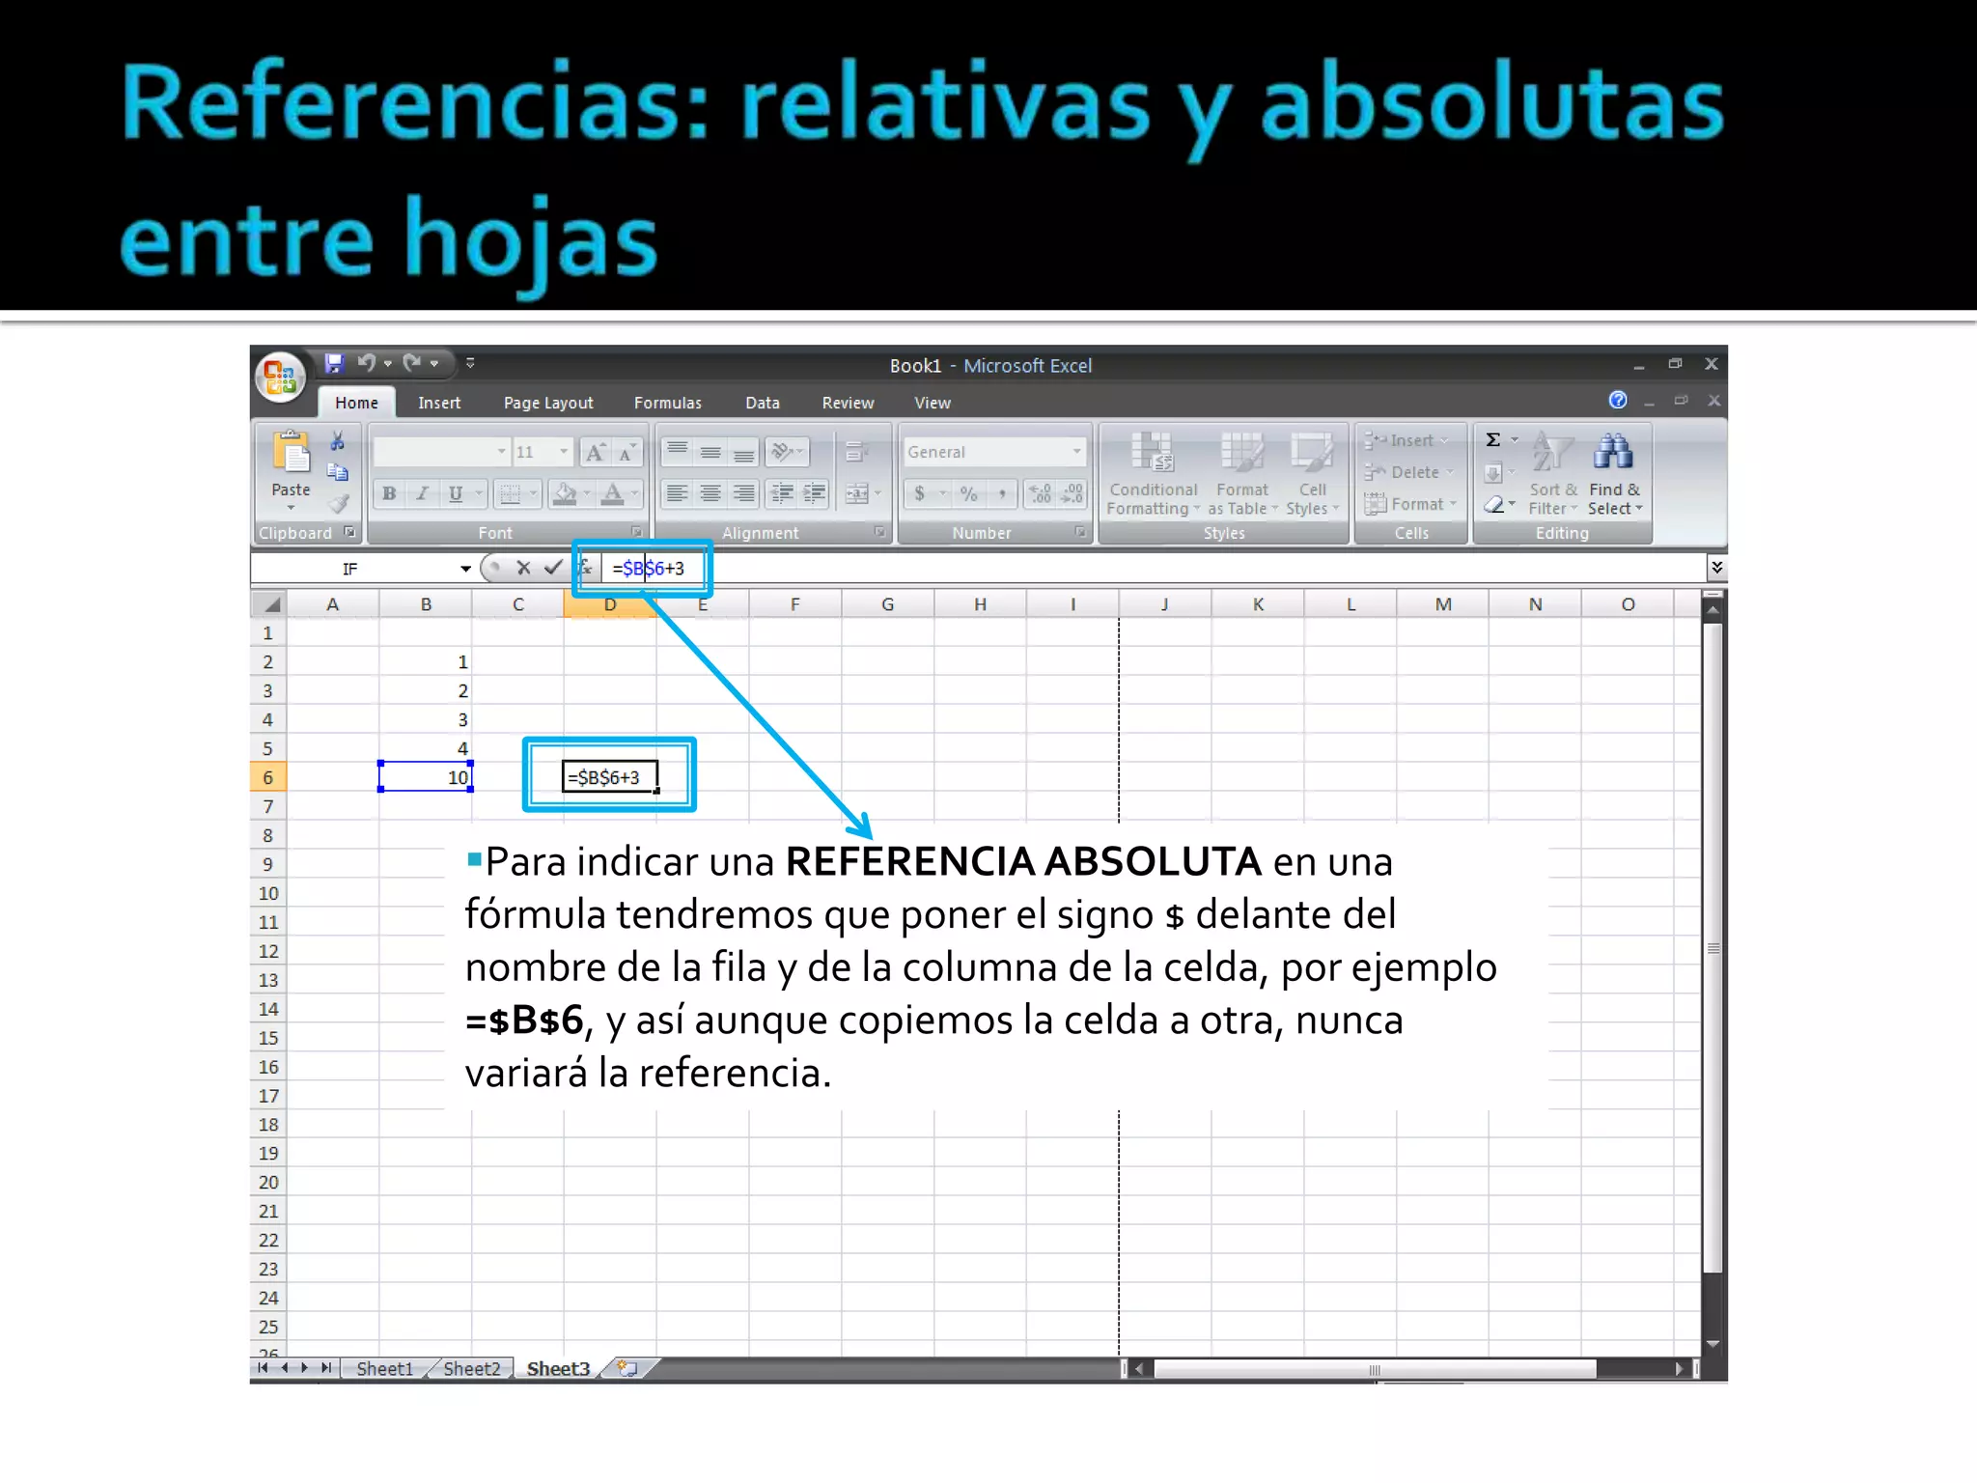Switch to the Sheet2 worksheet tab
The height and width of the screenshot is (1483, 1977).
tap(472, 1368)
